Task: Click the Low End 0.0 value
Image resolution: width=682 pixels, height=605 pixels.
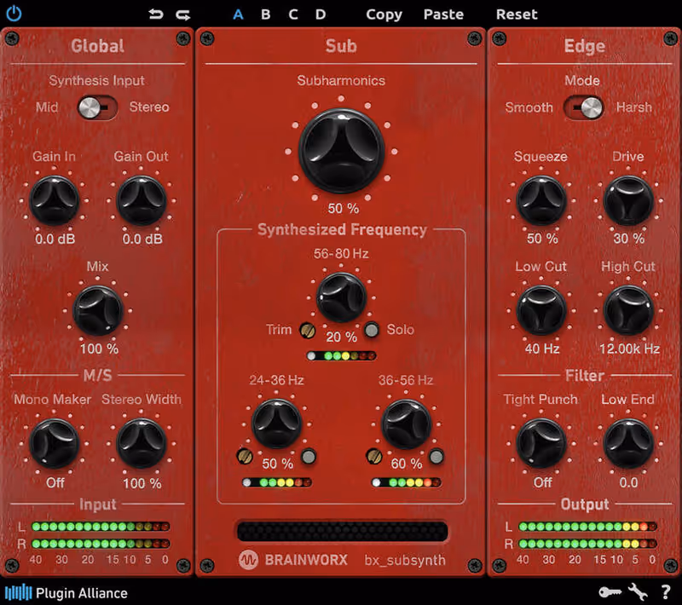Action: coord(628,482)
